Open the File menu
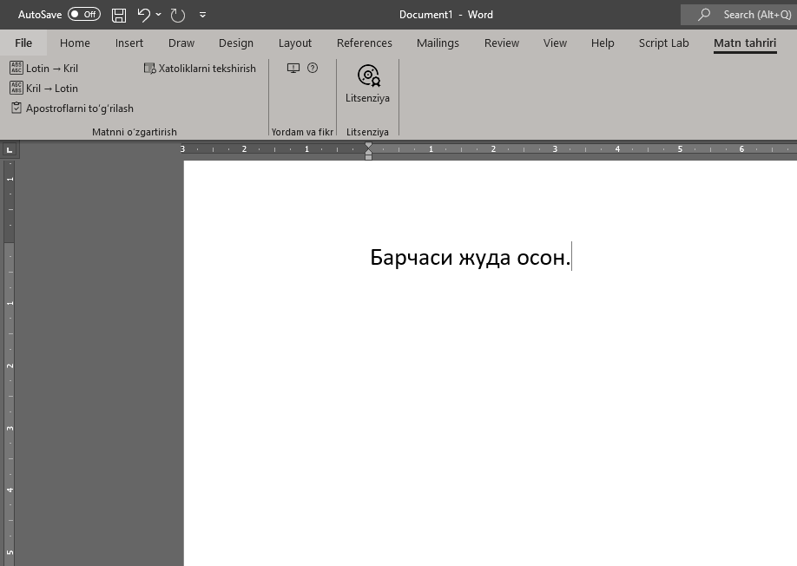 coord(23,43)
